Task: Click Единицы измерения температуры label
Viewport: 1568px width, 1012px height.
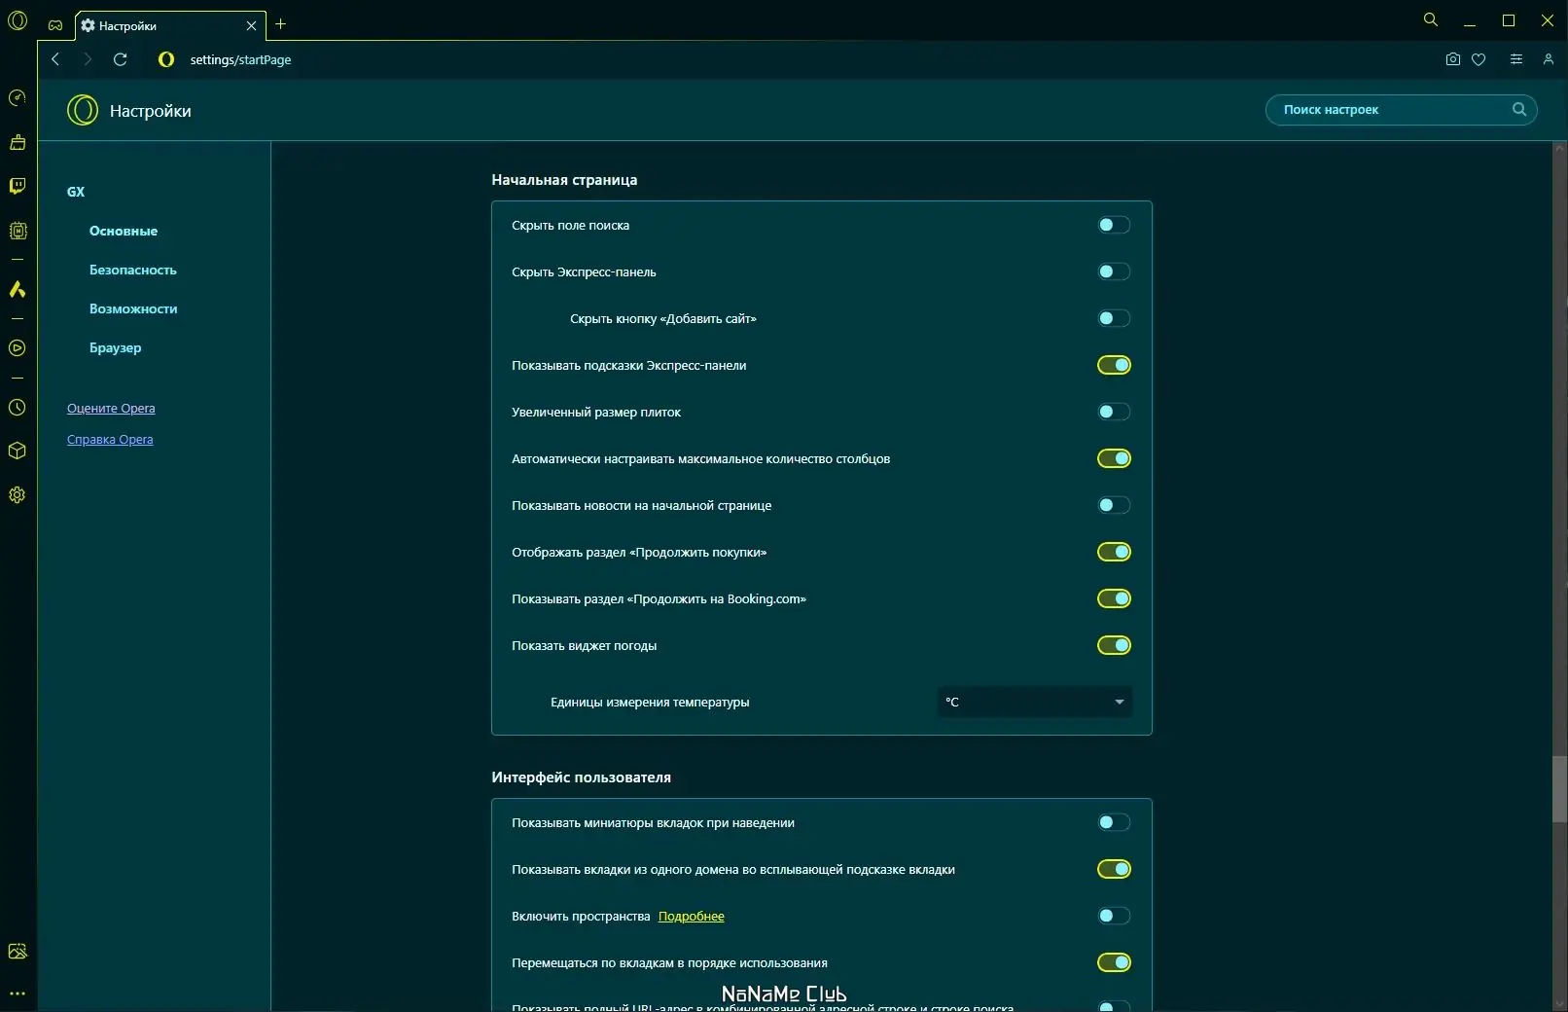Action: (650, 702)
